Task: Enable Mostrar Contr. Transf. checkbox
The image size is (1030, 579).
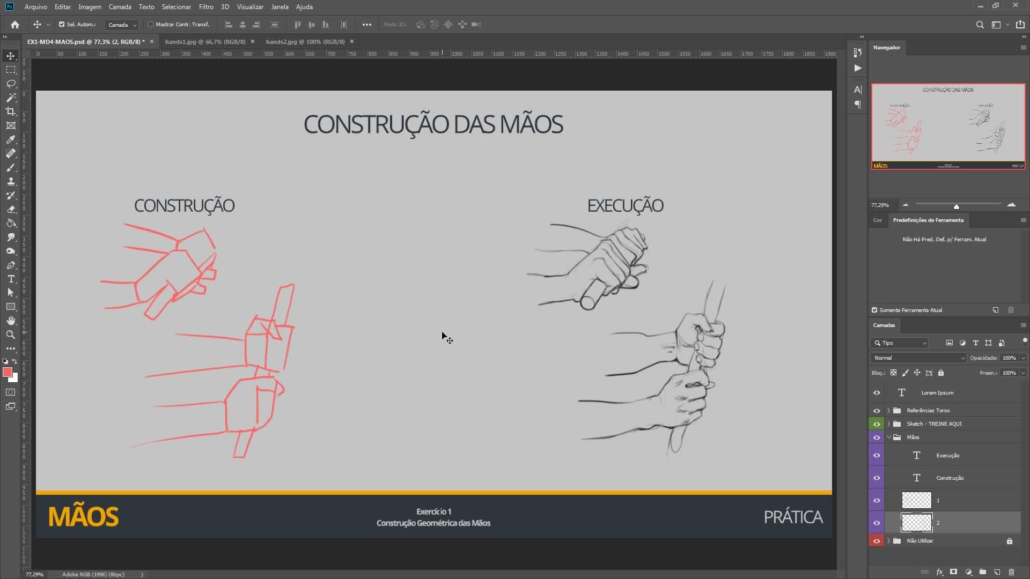Action: coord(151,24)
